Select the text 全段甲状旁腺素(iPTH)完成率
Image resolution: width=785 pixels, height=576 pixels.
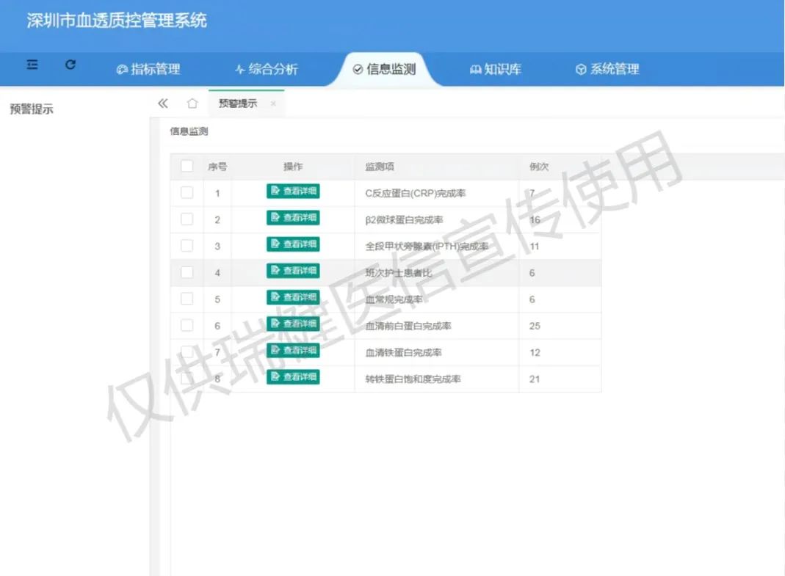click(x=427, y=247)
